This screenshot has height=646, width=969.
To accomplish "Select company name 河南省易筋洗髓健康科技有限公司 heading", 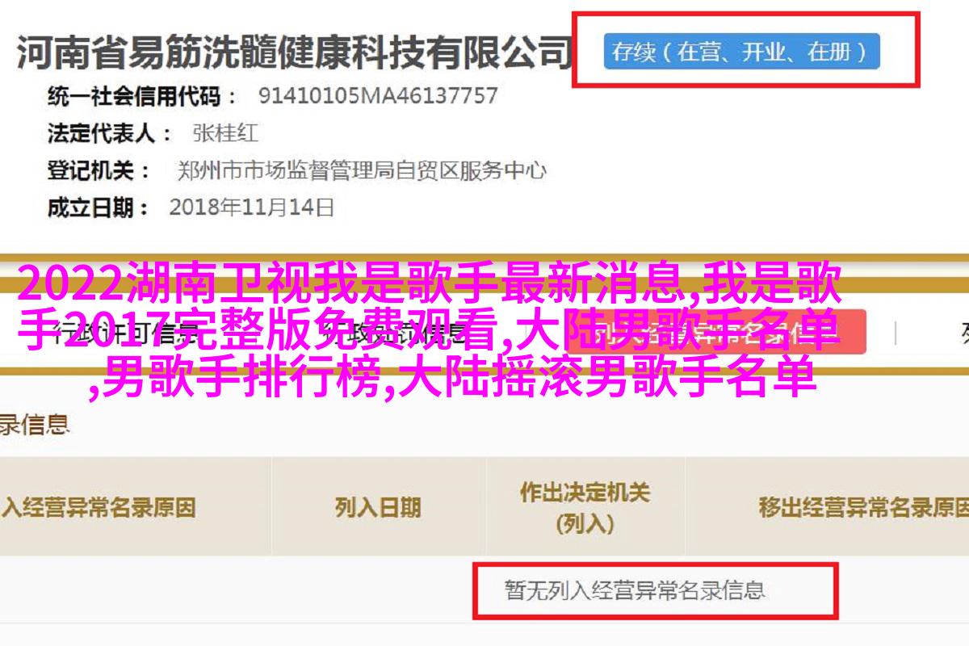I will tap(293, 52).
